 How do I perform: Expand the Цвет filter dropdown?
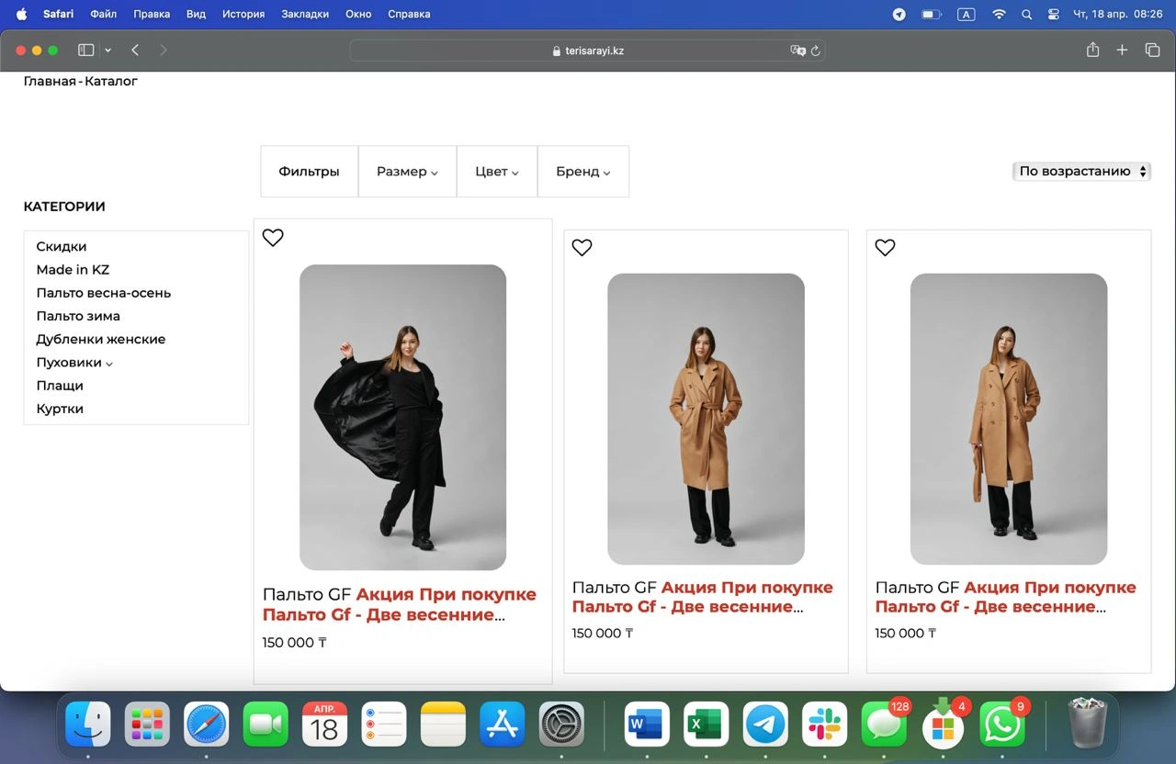pos(497,172)
